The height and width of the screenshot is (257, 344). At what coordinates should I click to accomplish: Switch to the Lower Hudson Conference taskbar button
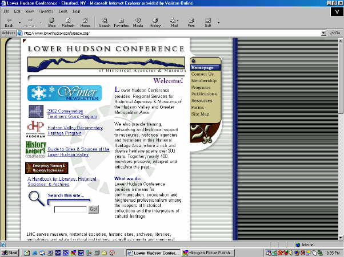point(153,253)
